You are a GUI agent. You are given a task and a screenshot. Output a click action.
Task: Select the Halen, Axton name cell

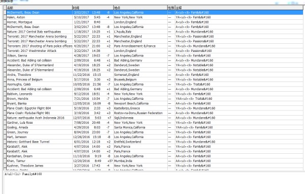pyautogui.click(x=16, y=17)
